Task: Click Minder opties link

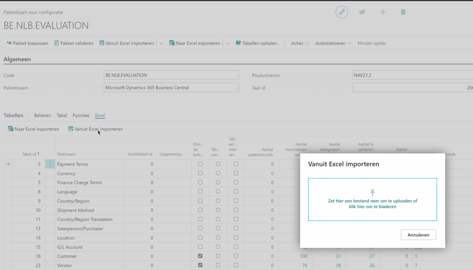Action: (x=371, y=43)
